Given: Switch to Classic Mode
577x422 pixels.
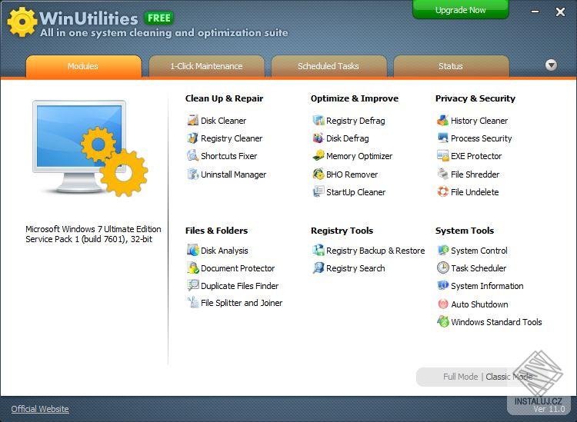Looking at the screenshot, I should pos(509,377).
